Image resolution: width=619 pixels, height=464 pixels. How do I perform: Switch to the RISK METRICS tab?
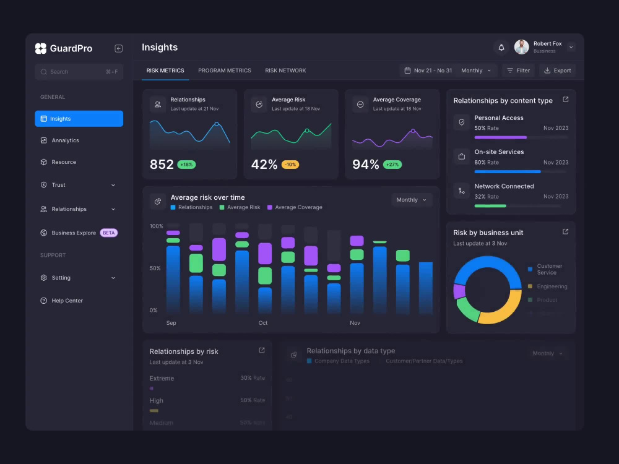click(165, 71)
